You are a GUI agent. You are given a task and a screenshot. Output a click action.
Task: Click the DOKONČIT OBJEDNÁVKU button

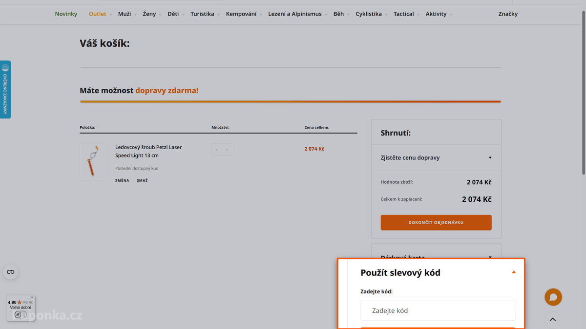436,222
